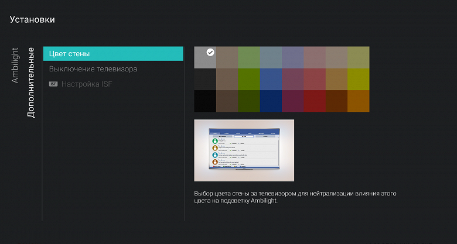
Task: Choose the navy blue swatch in bottom row
Action: pos(271,101)
